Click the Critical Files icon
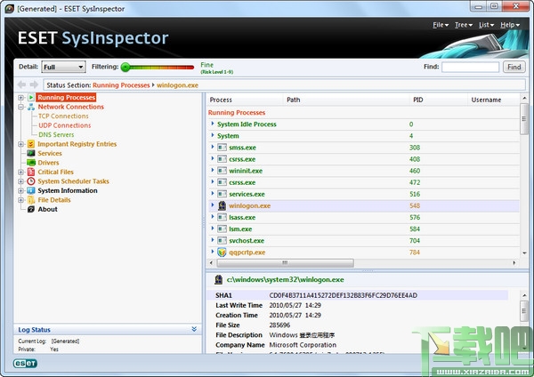 tap(31, 172)
